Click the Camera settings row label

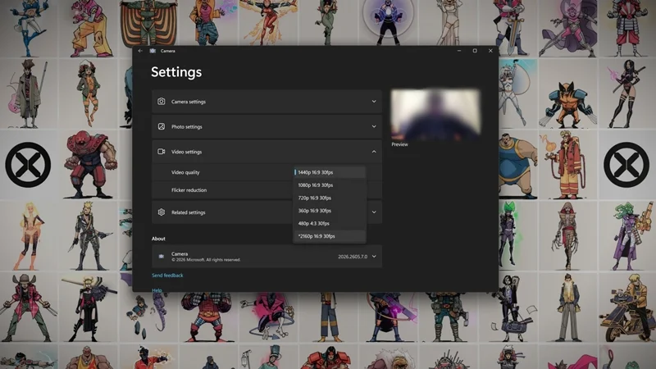[x=189, y=102]
